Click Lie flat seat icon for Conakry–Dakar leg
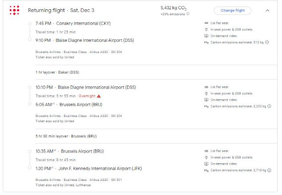The image size is (282, 195). click(206, 23)
